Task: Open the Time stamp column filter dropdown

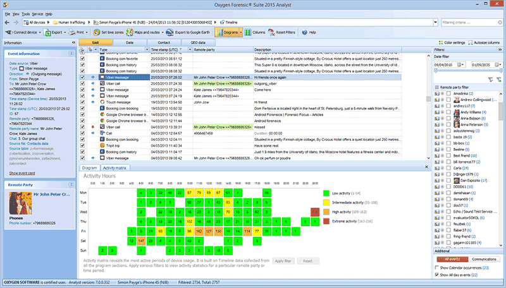Action: pyautogui.click(x=190, y=50)
